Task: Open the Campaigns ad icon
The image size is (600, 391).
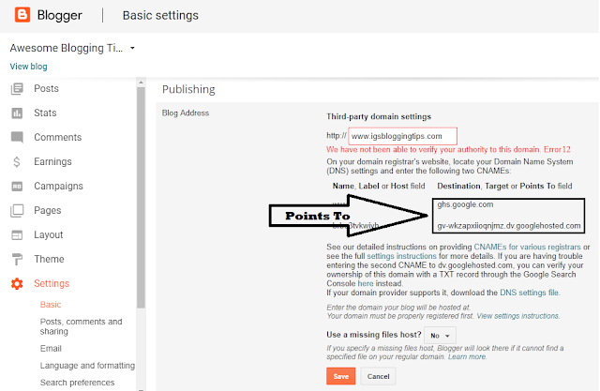Action: coord(17,187)
